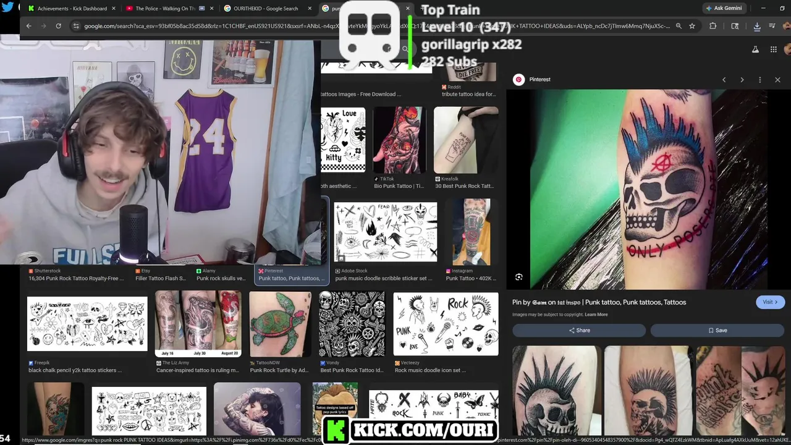Show previous image in preview panel
The image size is (791, 445).
pyautogui.click(x=724, y=80)
